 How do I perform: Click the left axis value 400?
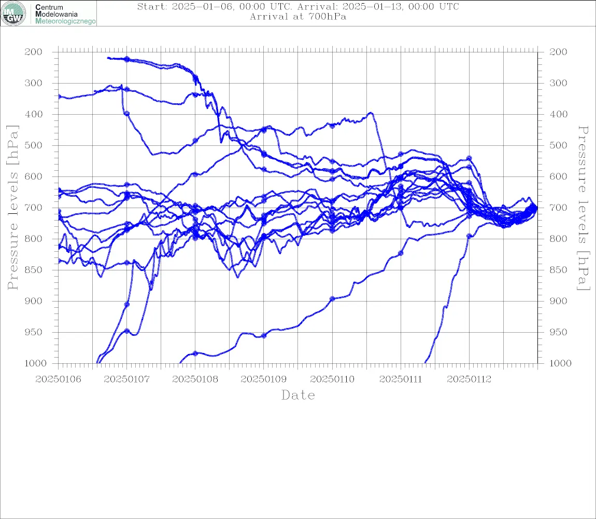coord(33,114)
